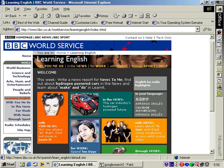The height and width of the screenshot is (168, 224).
Task: Click the Customize Links shortcut
Action: [x=85, y=23]
